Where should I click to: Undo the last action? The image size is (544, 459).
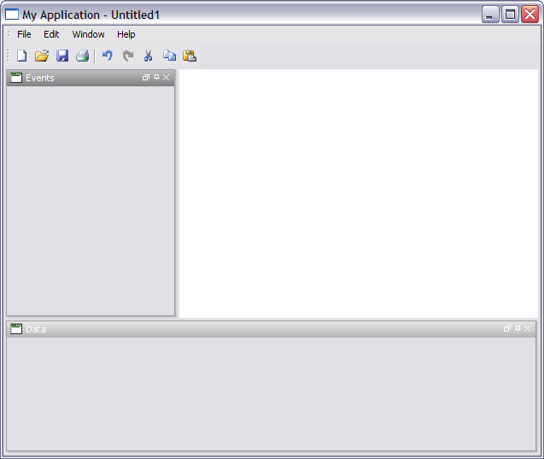point(108,56)
